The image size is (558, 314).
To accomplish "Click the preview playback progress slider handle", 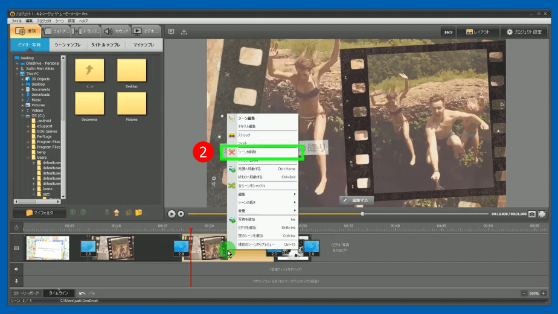I will pos(362,214).
